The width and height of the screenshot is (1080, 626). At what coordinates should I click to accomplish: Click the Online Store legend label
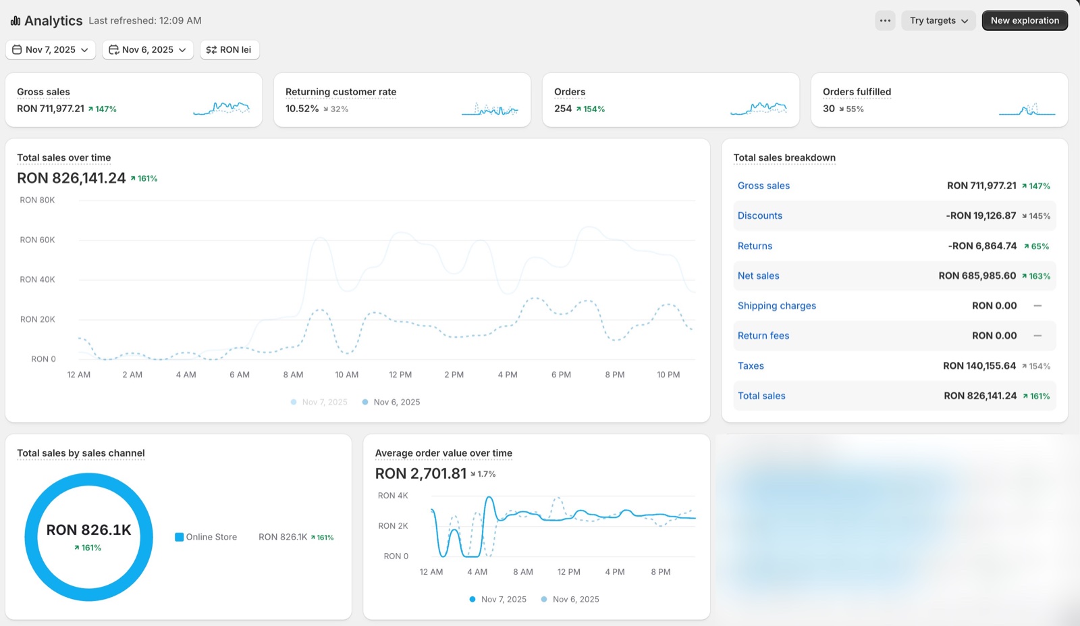click(211, 537)
